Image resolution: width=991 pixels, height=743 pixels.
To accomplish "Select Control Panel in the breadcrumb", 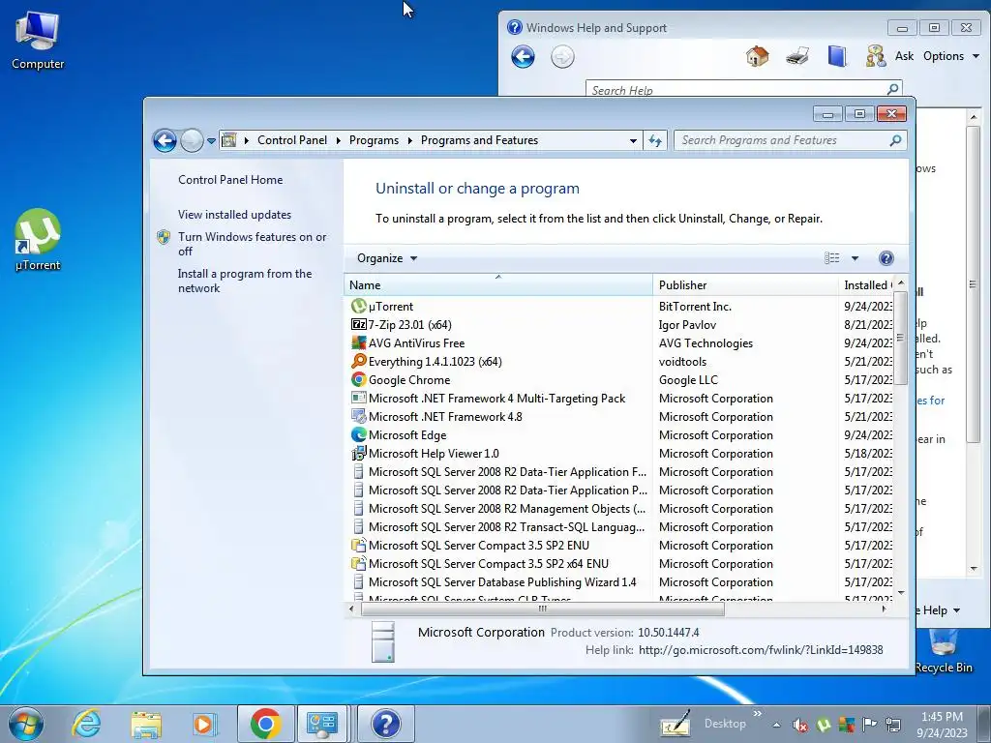I will click(292, 140).
